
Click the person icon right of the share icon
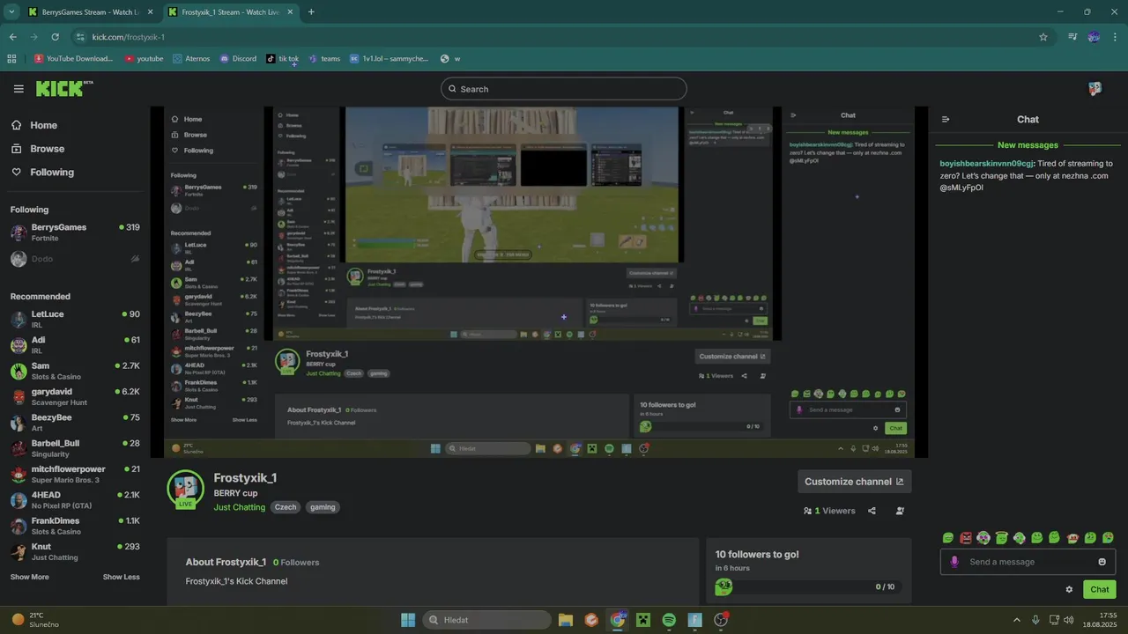pyautogui.click(x=900, y=511)
